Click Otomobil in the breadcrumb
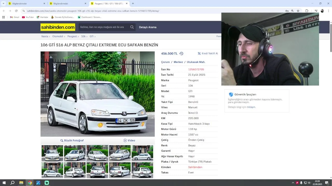Screen dimensions: 332x186 [58, 36]
